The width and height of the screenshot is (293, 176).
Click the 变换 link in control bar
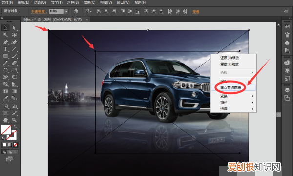(x=196, y=12)
